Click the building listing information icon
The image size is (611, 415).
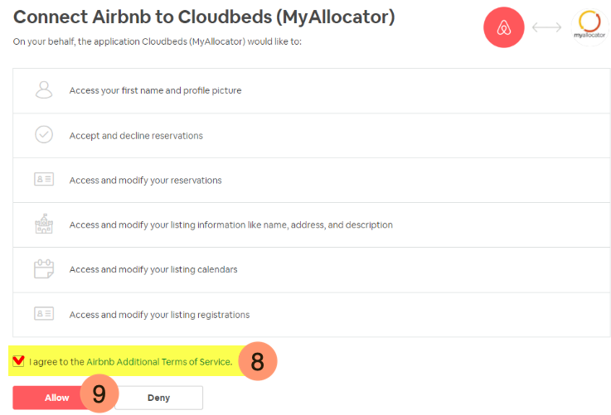44,224
